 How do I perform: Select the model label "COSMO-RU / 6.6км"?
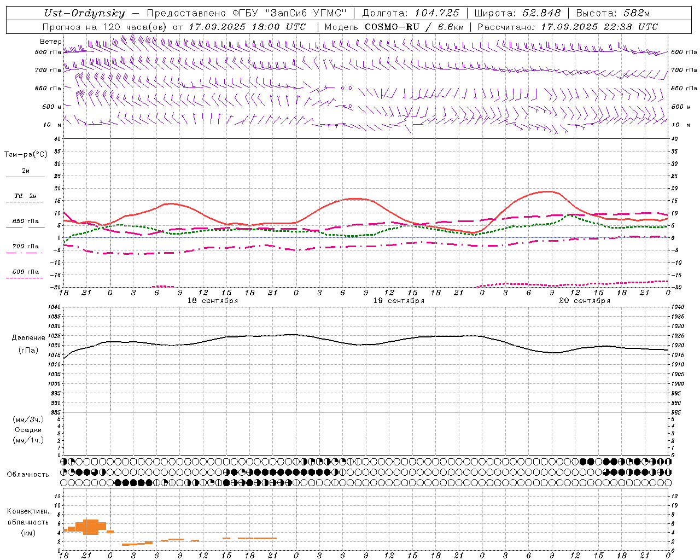[x=415, y=27]
